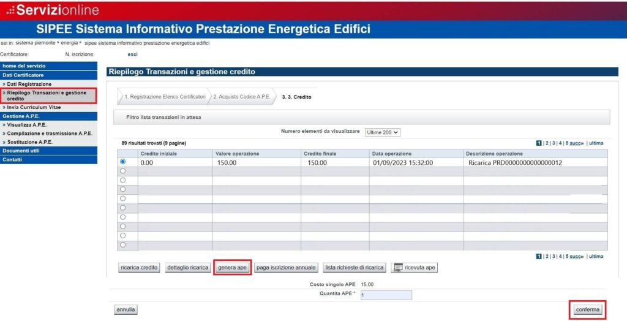Click the 'annulla' button
The height and width of the screenshot is (321, 627).
click(x=126, y=310)
